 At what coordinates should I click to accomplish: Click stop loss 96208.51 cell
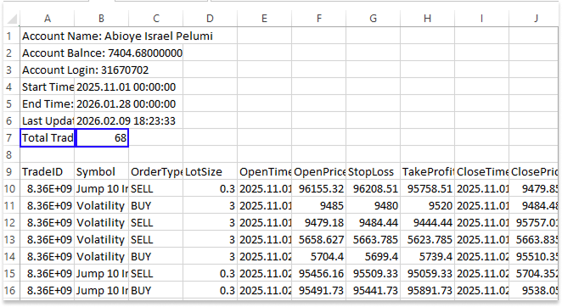(374, 189)
